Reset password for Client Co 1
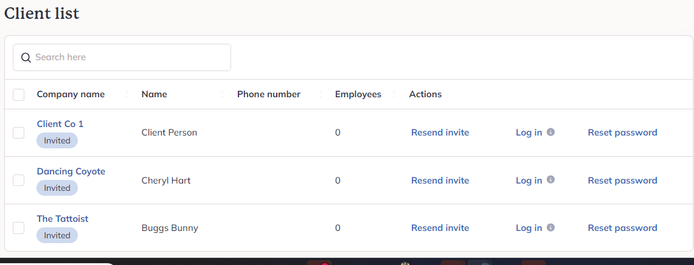 622,132
